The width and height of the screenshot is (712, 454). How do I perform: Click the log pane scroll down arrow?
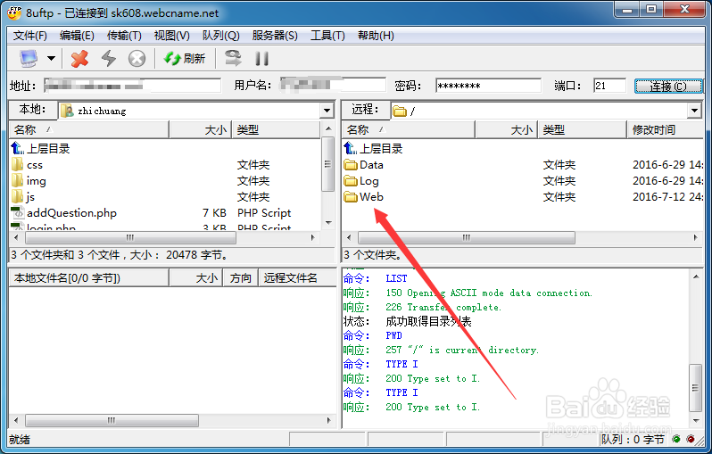(x=696, y=420)
